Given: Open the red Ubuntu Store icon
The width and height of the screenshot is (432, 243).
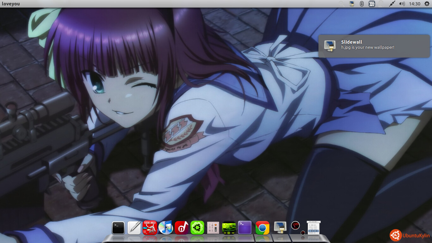Looking at the screenshot, I should (x=150, y=227).
